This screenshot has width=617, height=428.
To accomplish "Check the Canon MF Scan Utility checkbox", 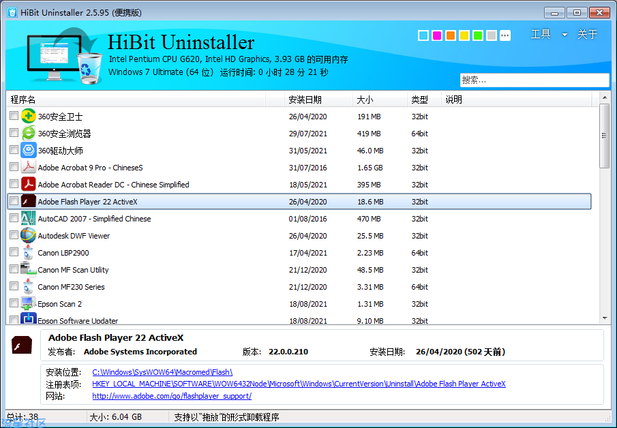I will pyautogui.click(x=14, y=269).
